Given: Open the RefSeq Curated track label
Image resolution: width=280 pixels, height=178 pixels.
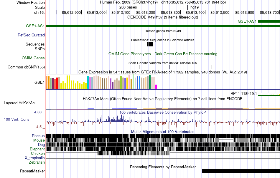Looking at the screenshot, I should click(x=31, y=35).
